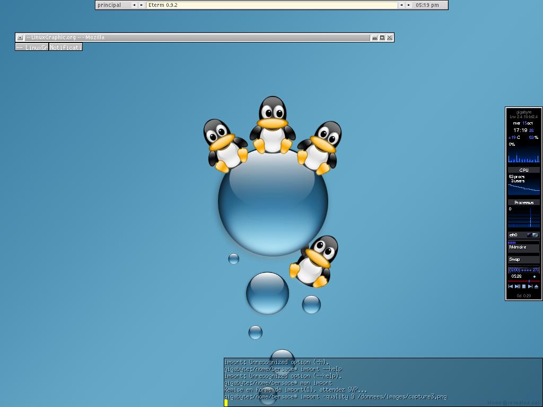543x407 pixels.
Task: Skip to previous track in GKrellM player
Action: pyautogui.click(x=511, y=287)
